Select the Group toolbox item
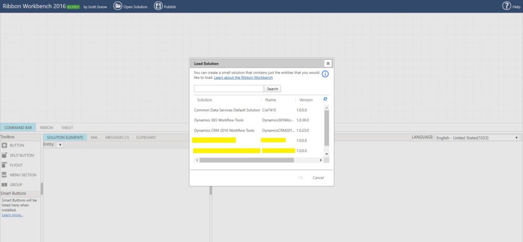 point(12,184)
